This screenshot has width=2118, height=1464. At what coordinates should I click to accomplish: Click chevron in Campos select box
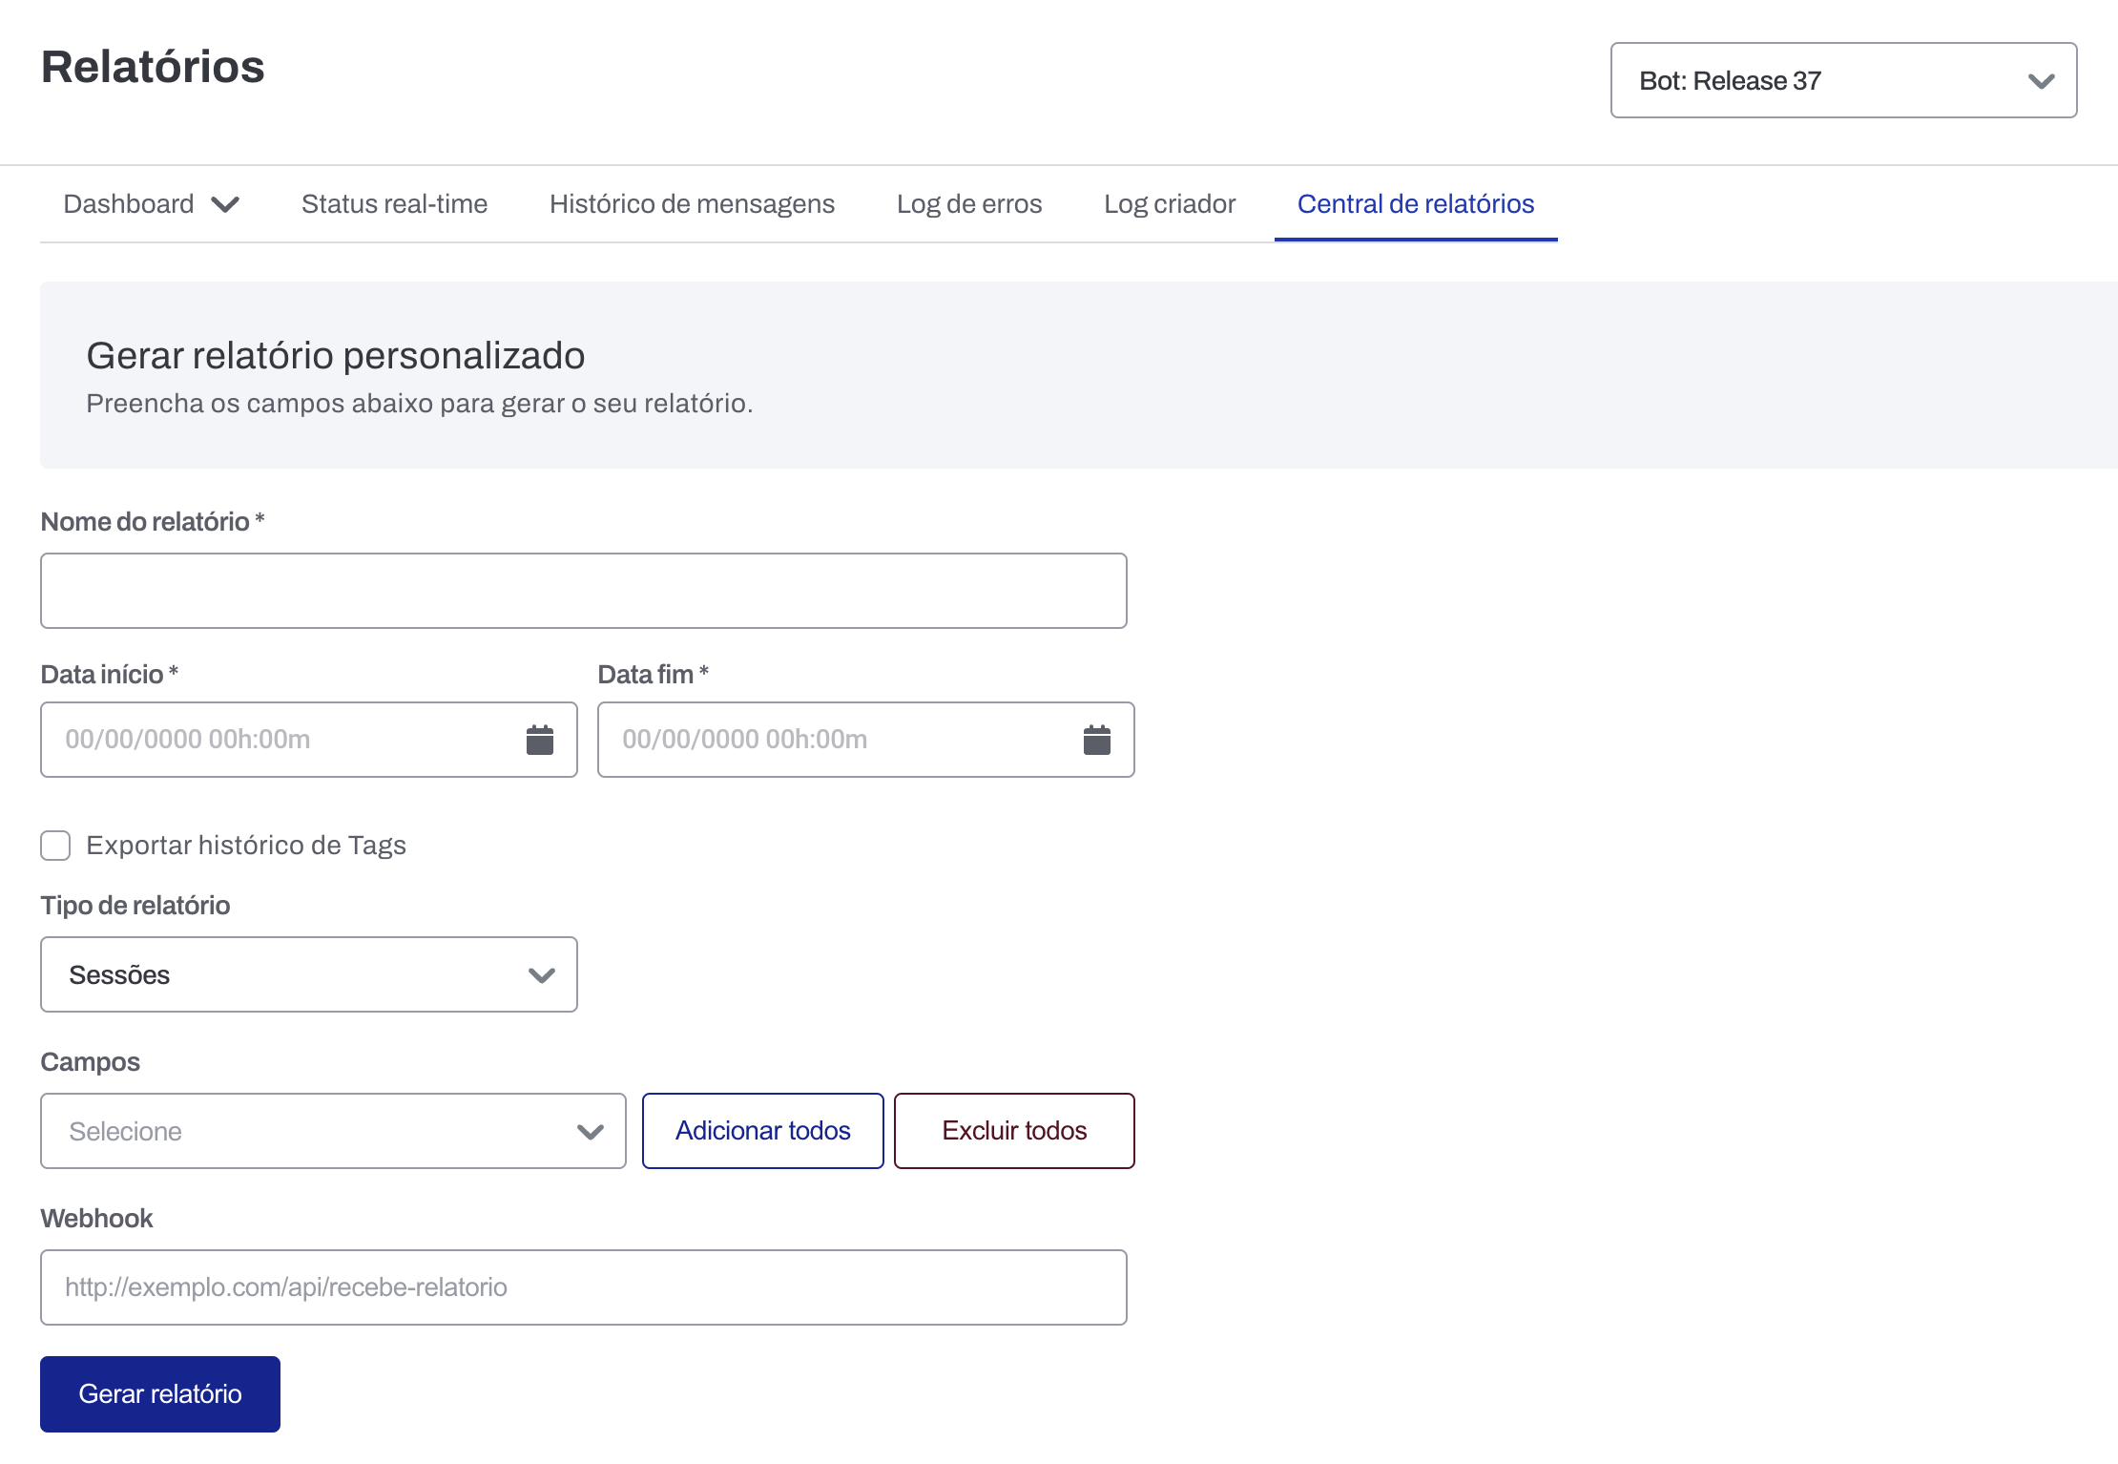(591, 1132)
